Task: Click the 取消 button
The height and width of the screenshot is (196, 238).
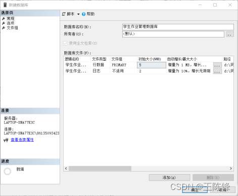Action: pyautogui.click(x=223, y=190)
